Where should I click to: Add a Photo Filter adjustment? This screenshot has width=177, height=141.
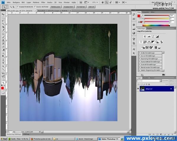pyautogui.click(x=157, y=42)
